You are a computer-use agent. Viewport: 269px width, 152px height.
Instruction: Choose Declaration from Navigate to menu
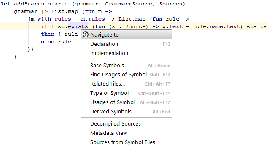pyautogui.click(x=126, y=44)
